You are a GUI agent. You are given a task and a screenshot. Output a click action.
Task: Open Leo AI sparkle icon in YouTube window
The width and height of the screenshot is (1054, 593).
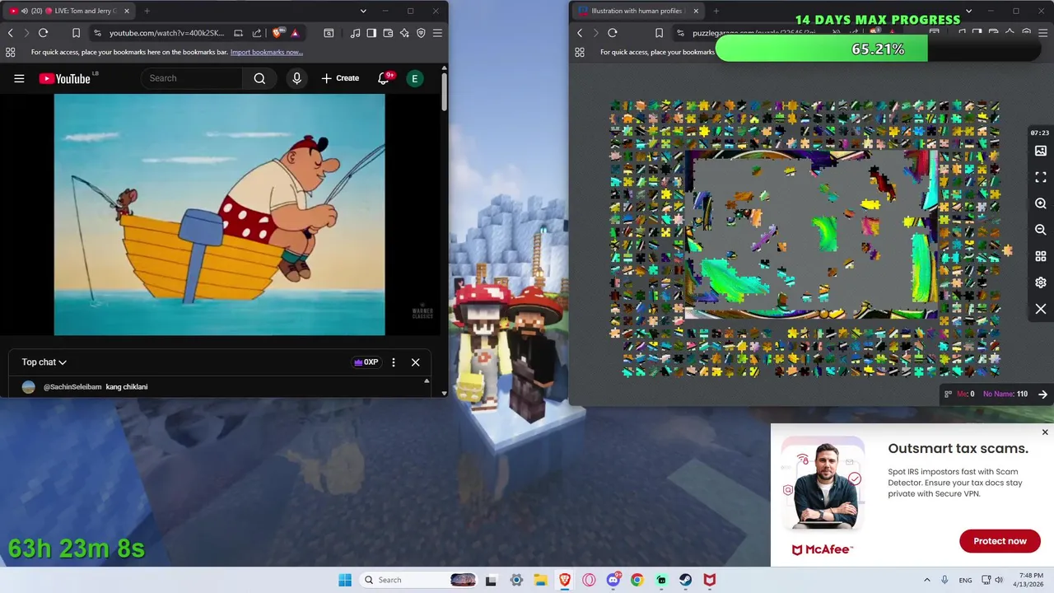click(404, 33)
